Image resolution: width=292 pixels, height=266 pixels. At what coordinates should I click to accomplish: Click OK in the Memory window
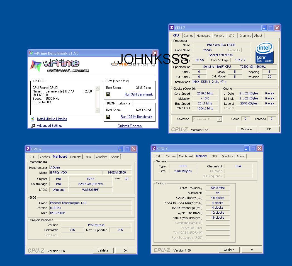(x=251, y=250)
